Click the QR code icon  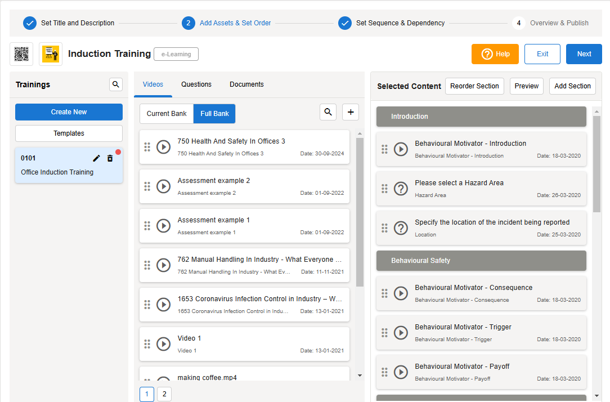[21, 54]
